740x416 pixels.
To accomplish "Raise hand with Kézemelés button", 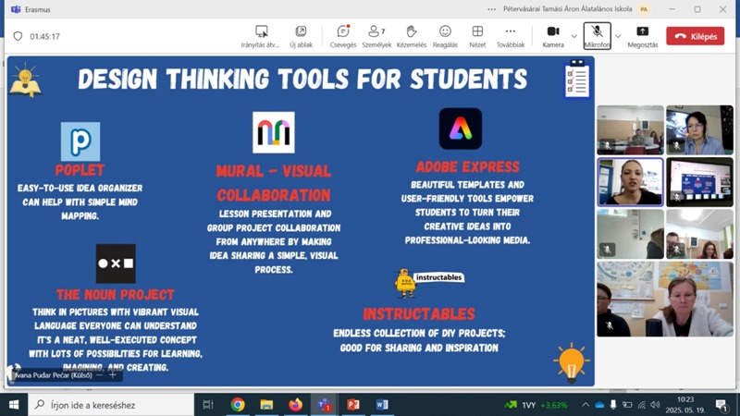I will click(x=411, y=36).
